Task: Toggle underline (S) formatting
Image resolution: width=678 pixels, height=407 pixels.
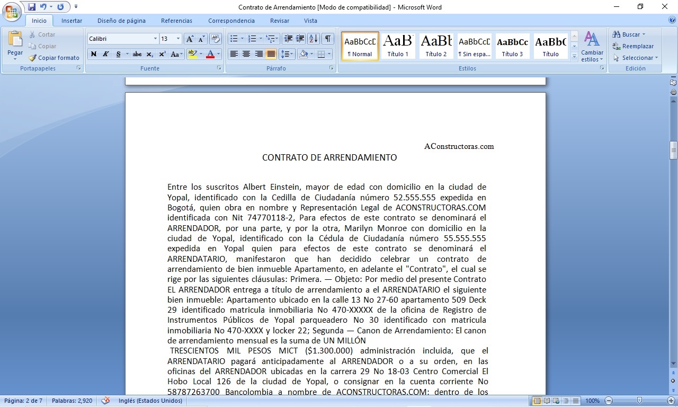Action: (118, 54)
